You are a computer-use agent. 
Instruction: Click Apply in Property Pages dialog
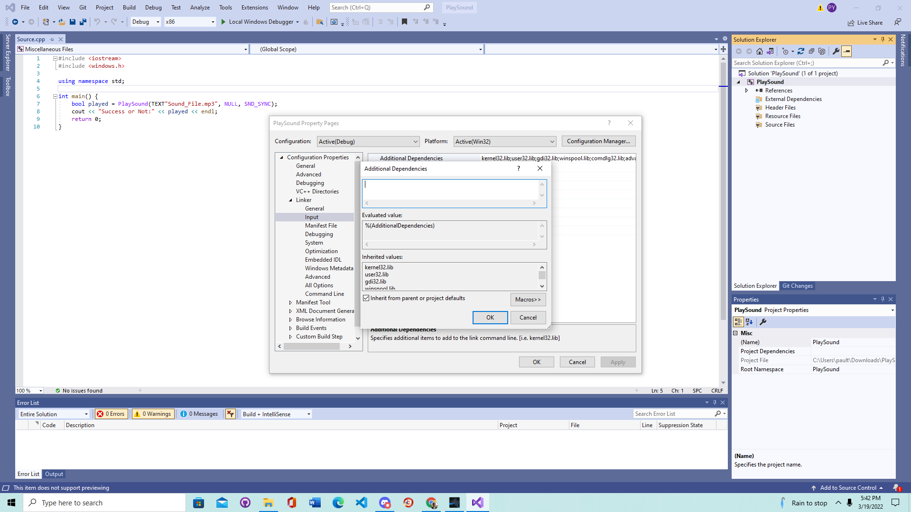618,362
